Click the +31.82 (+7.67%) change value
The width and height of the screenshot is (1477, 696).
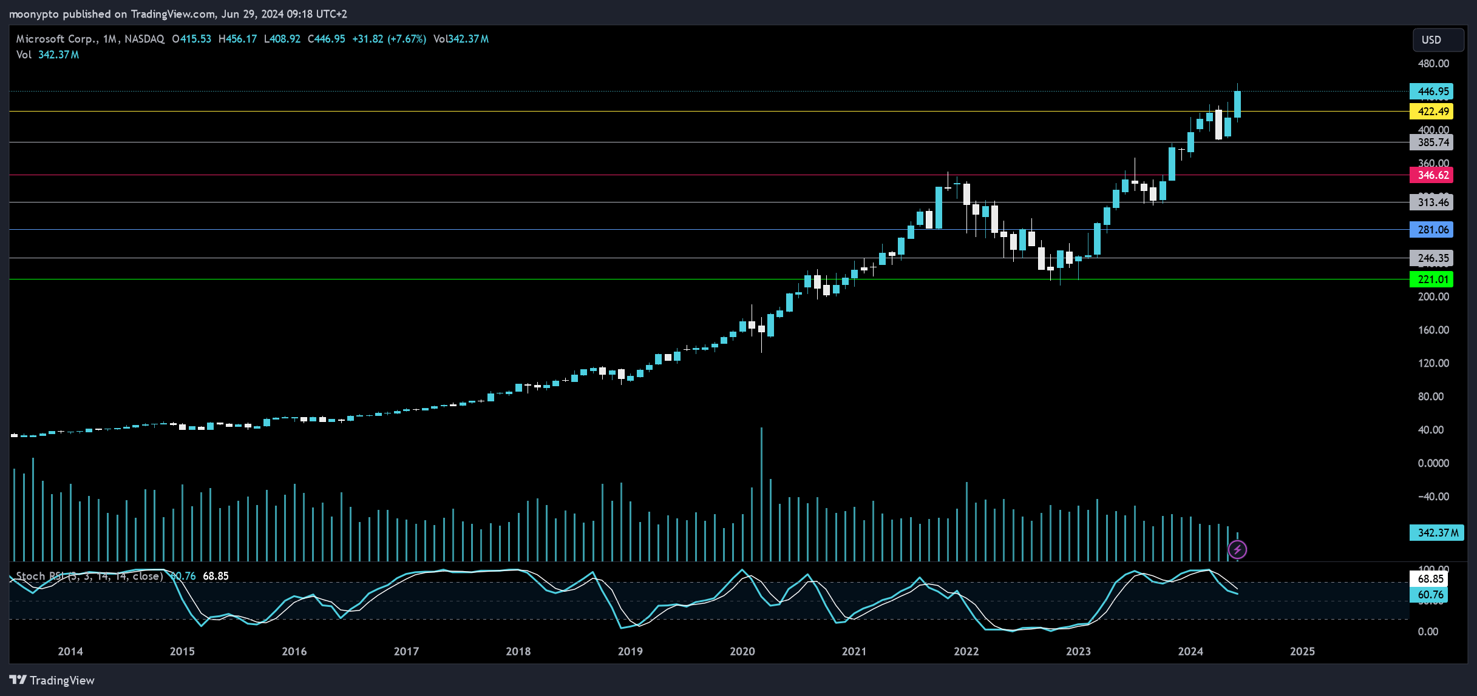(x=389, y=39)
